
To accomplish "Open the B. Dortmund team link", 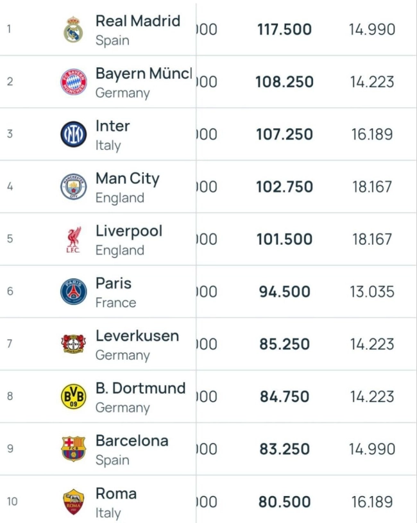I will point(140,388).
